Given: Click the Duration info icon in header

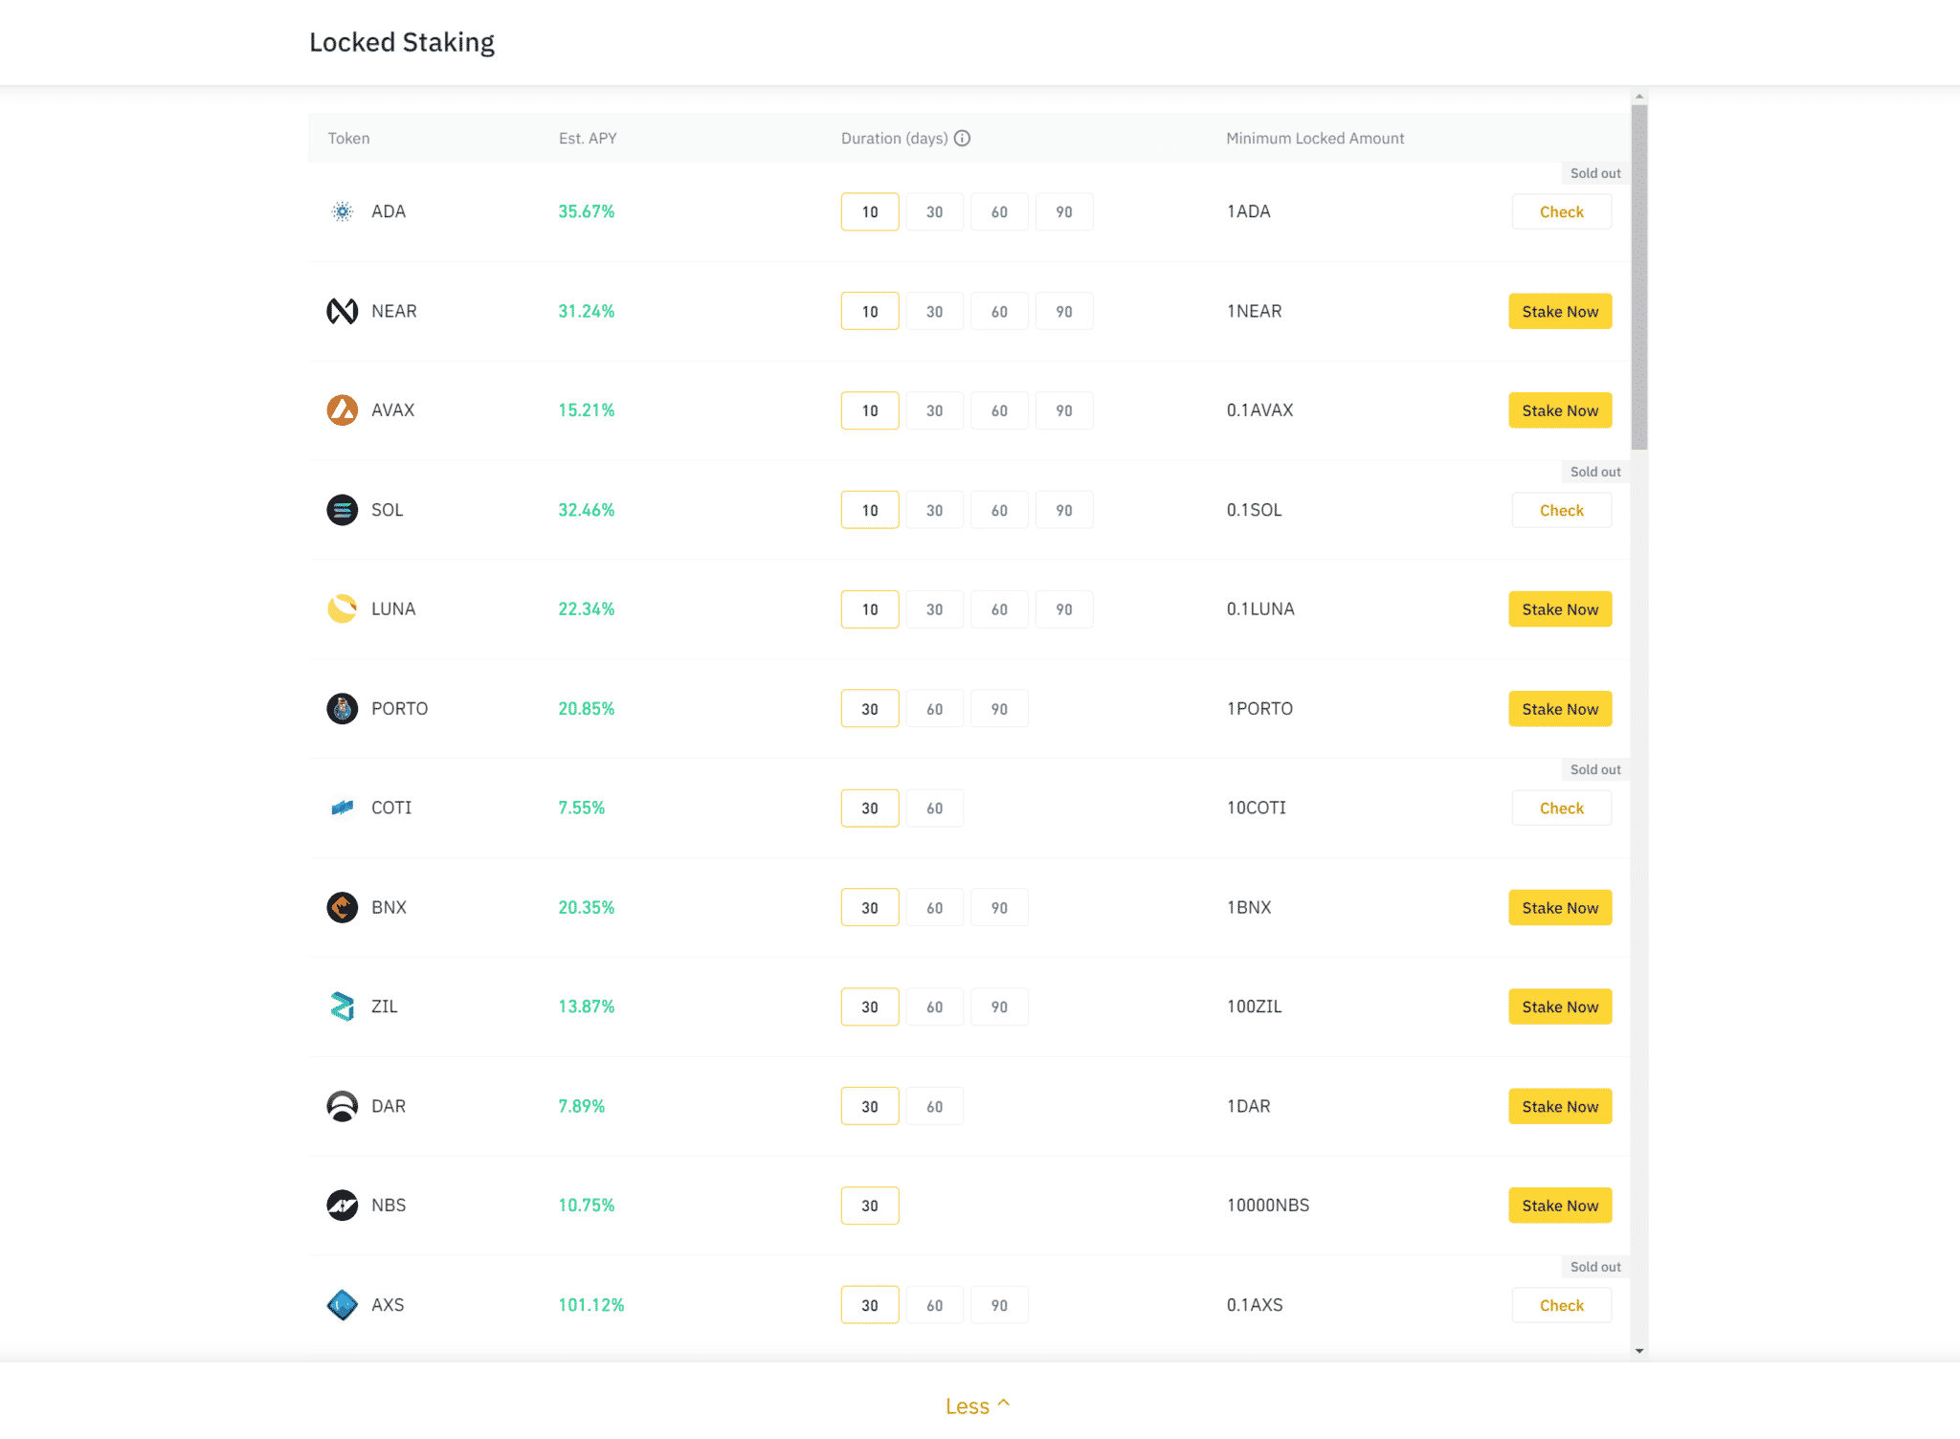Looking at the screenshot, I should point(963,138).
